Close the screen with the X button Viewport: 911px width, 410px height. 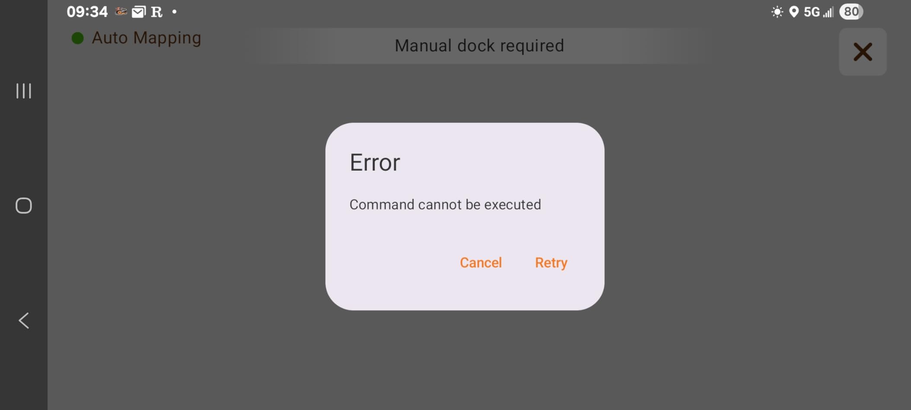(863, 52)
